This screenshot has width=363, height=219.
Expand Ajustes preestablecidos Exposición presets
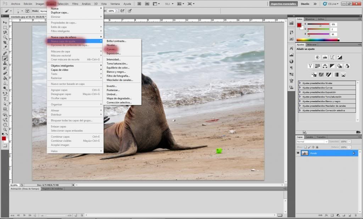[x=300, y=92]
